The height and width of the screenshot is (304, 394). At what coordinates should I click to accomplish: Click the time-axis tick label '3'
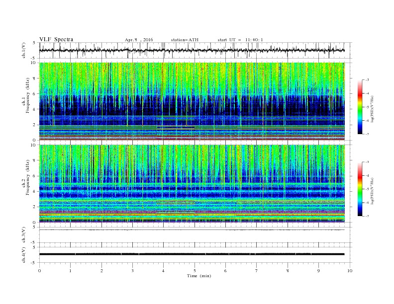tap(132, 271)
